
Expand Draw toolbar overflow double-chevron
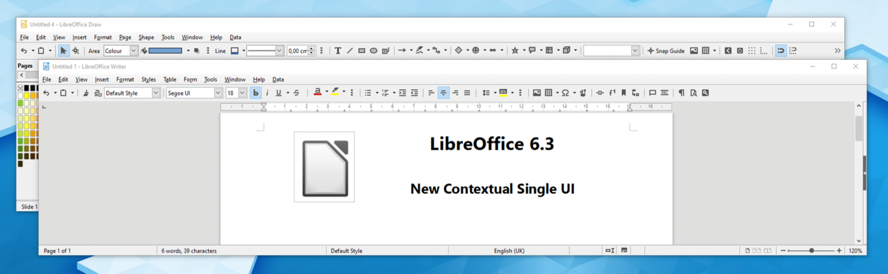(837, 50)
